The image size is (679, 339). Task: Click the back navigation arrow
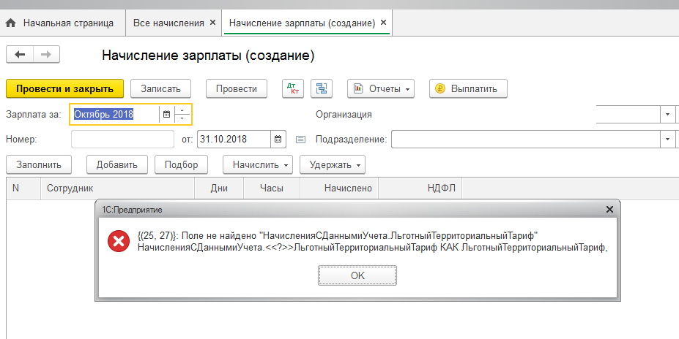(20, 54)
